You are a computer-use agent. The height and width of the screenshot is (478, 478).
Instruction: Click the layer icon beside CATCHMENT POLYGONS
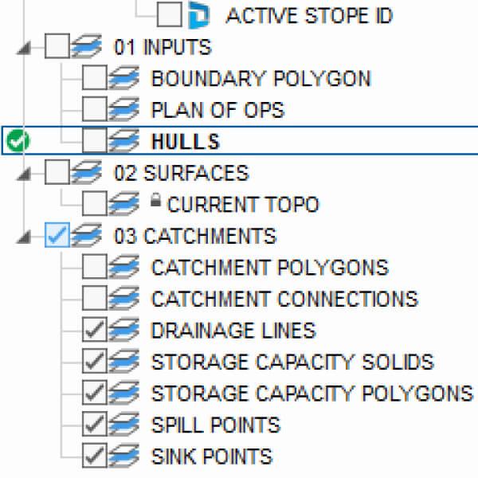123,267
